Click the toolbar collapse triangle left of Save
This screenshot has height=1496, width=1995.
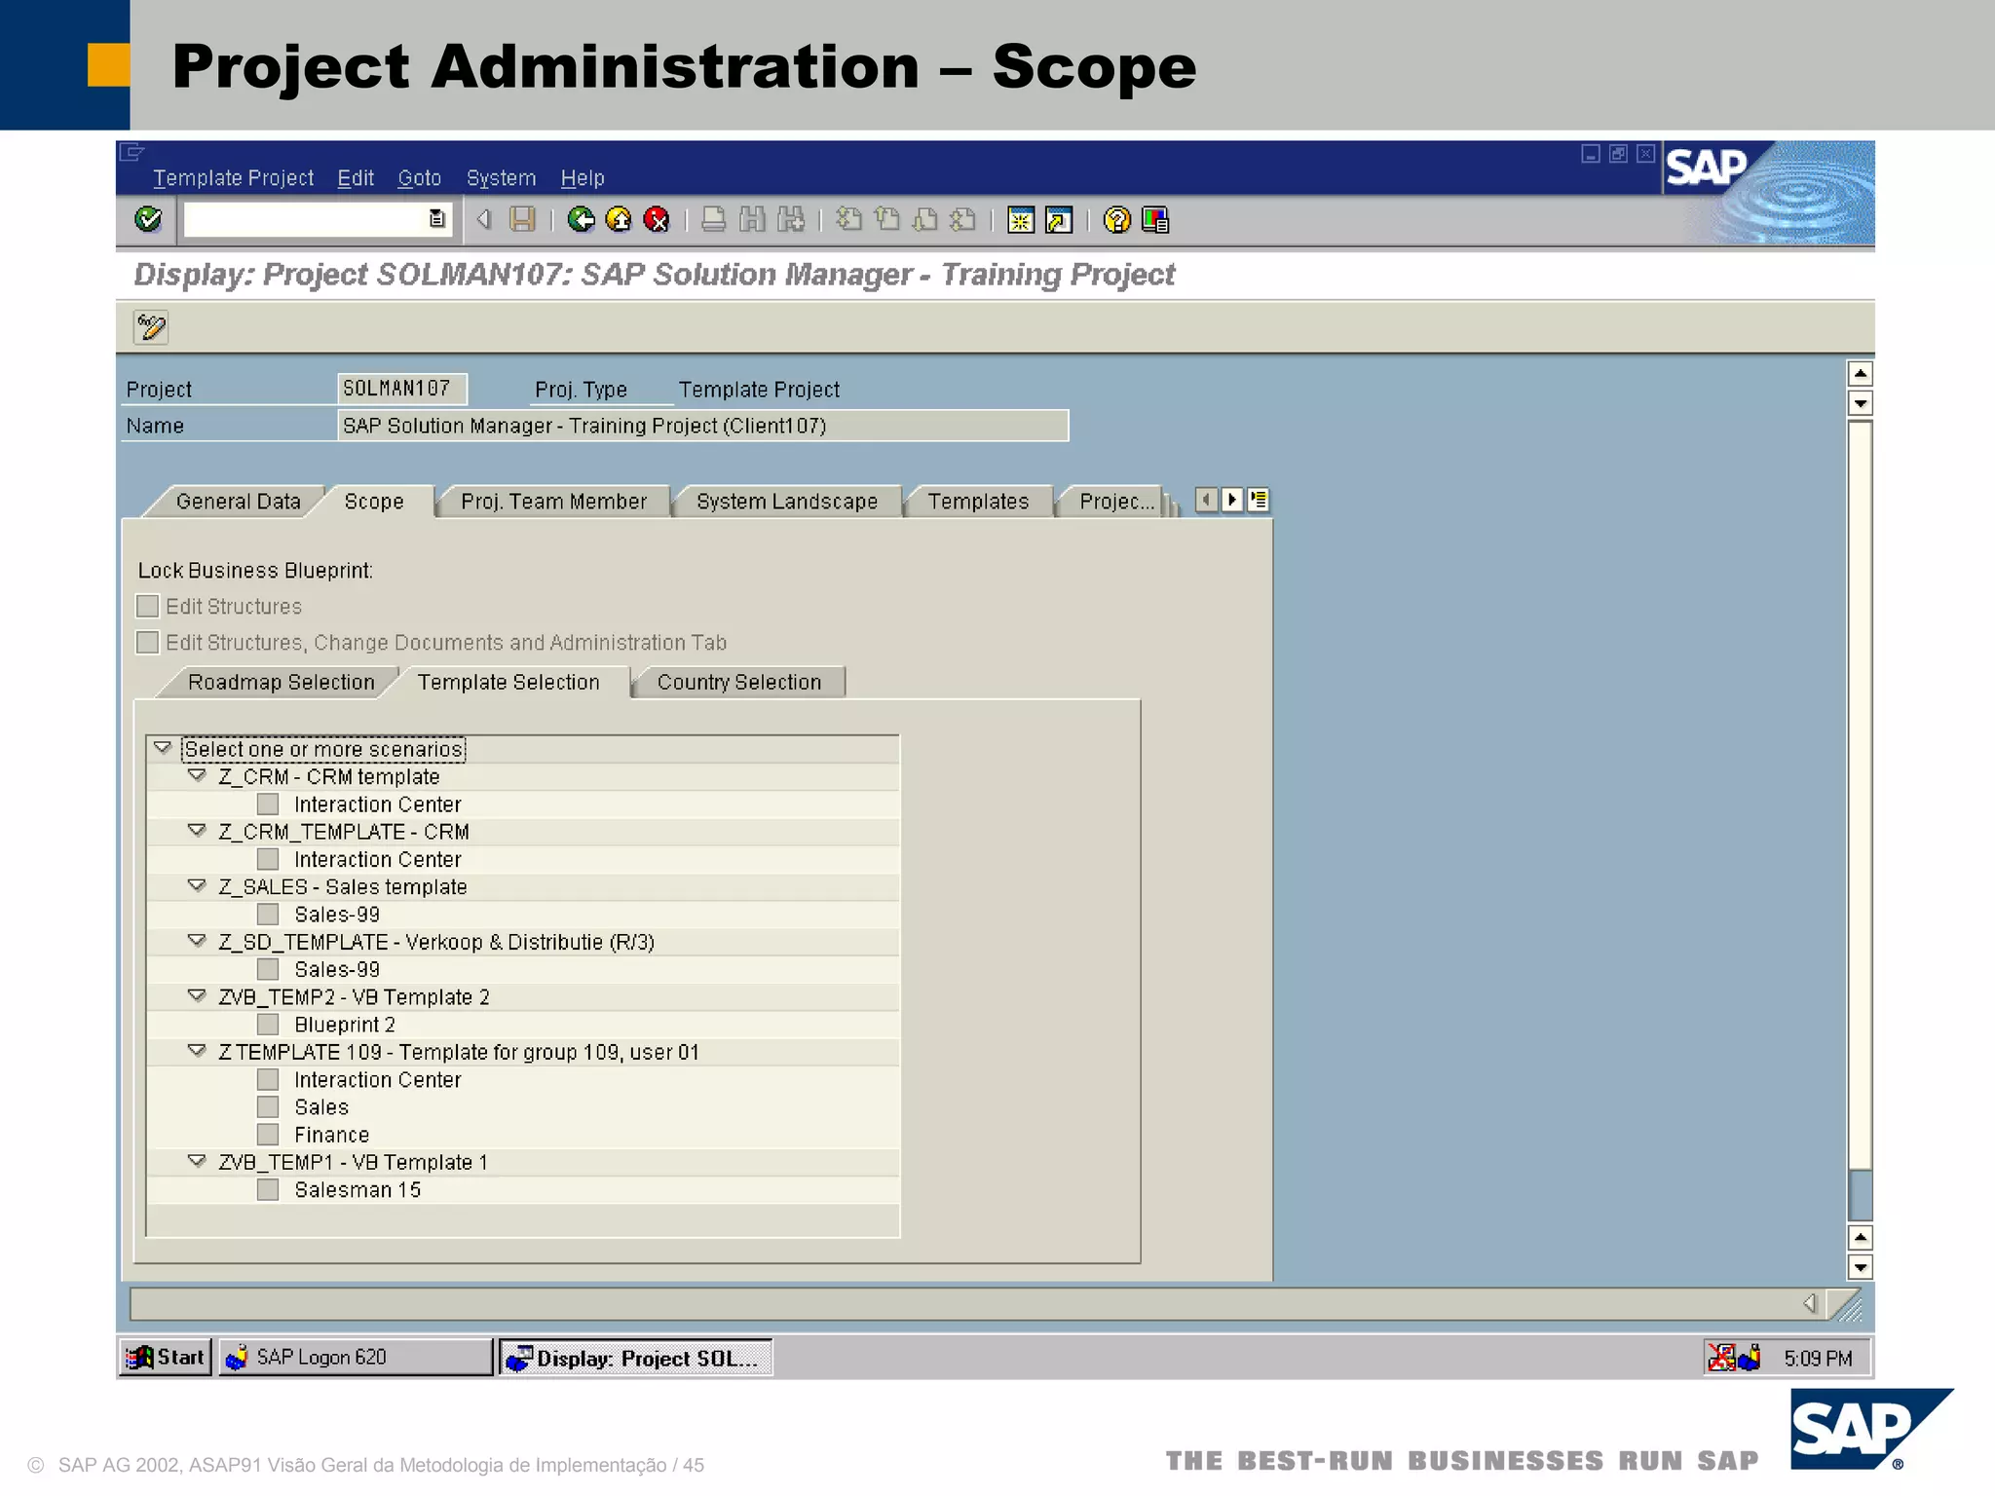coord(483,220)
